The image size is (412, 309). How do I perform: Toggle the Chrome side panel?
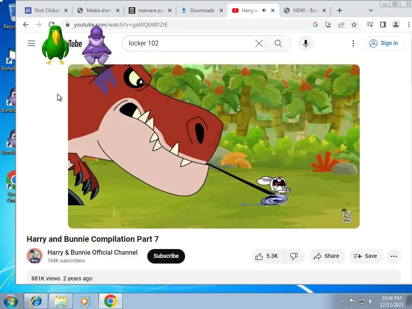(383, 25)
